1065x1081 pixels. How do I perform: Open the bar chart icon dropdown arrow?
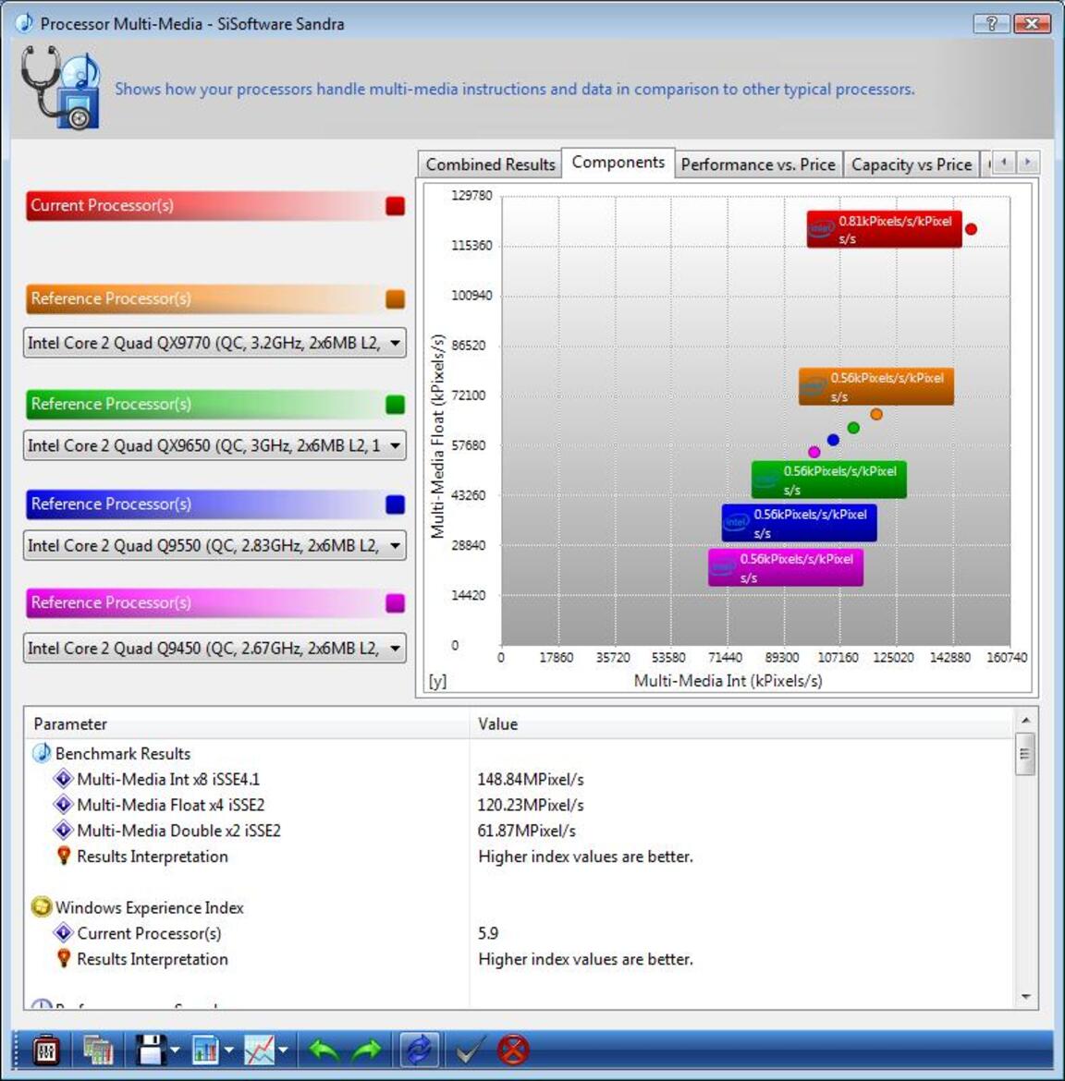[229, 1051]
